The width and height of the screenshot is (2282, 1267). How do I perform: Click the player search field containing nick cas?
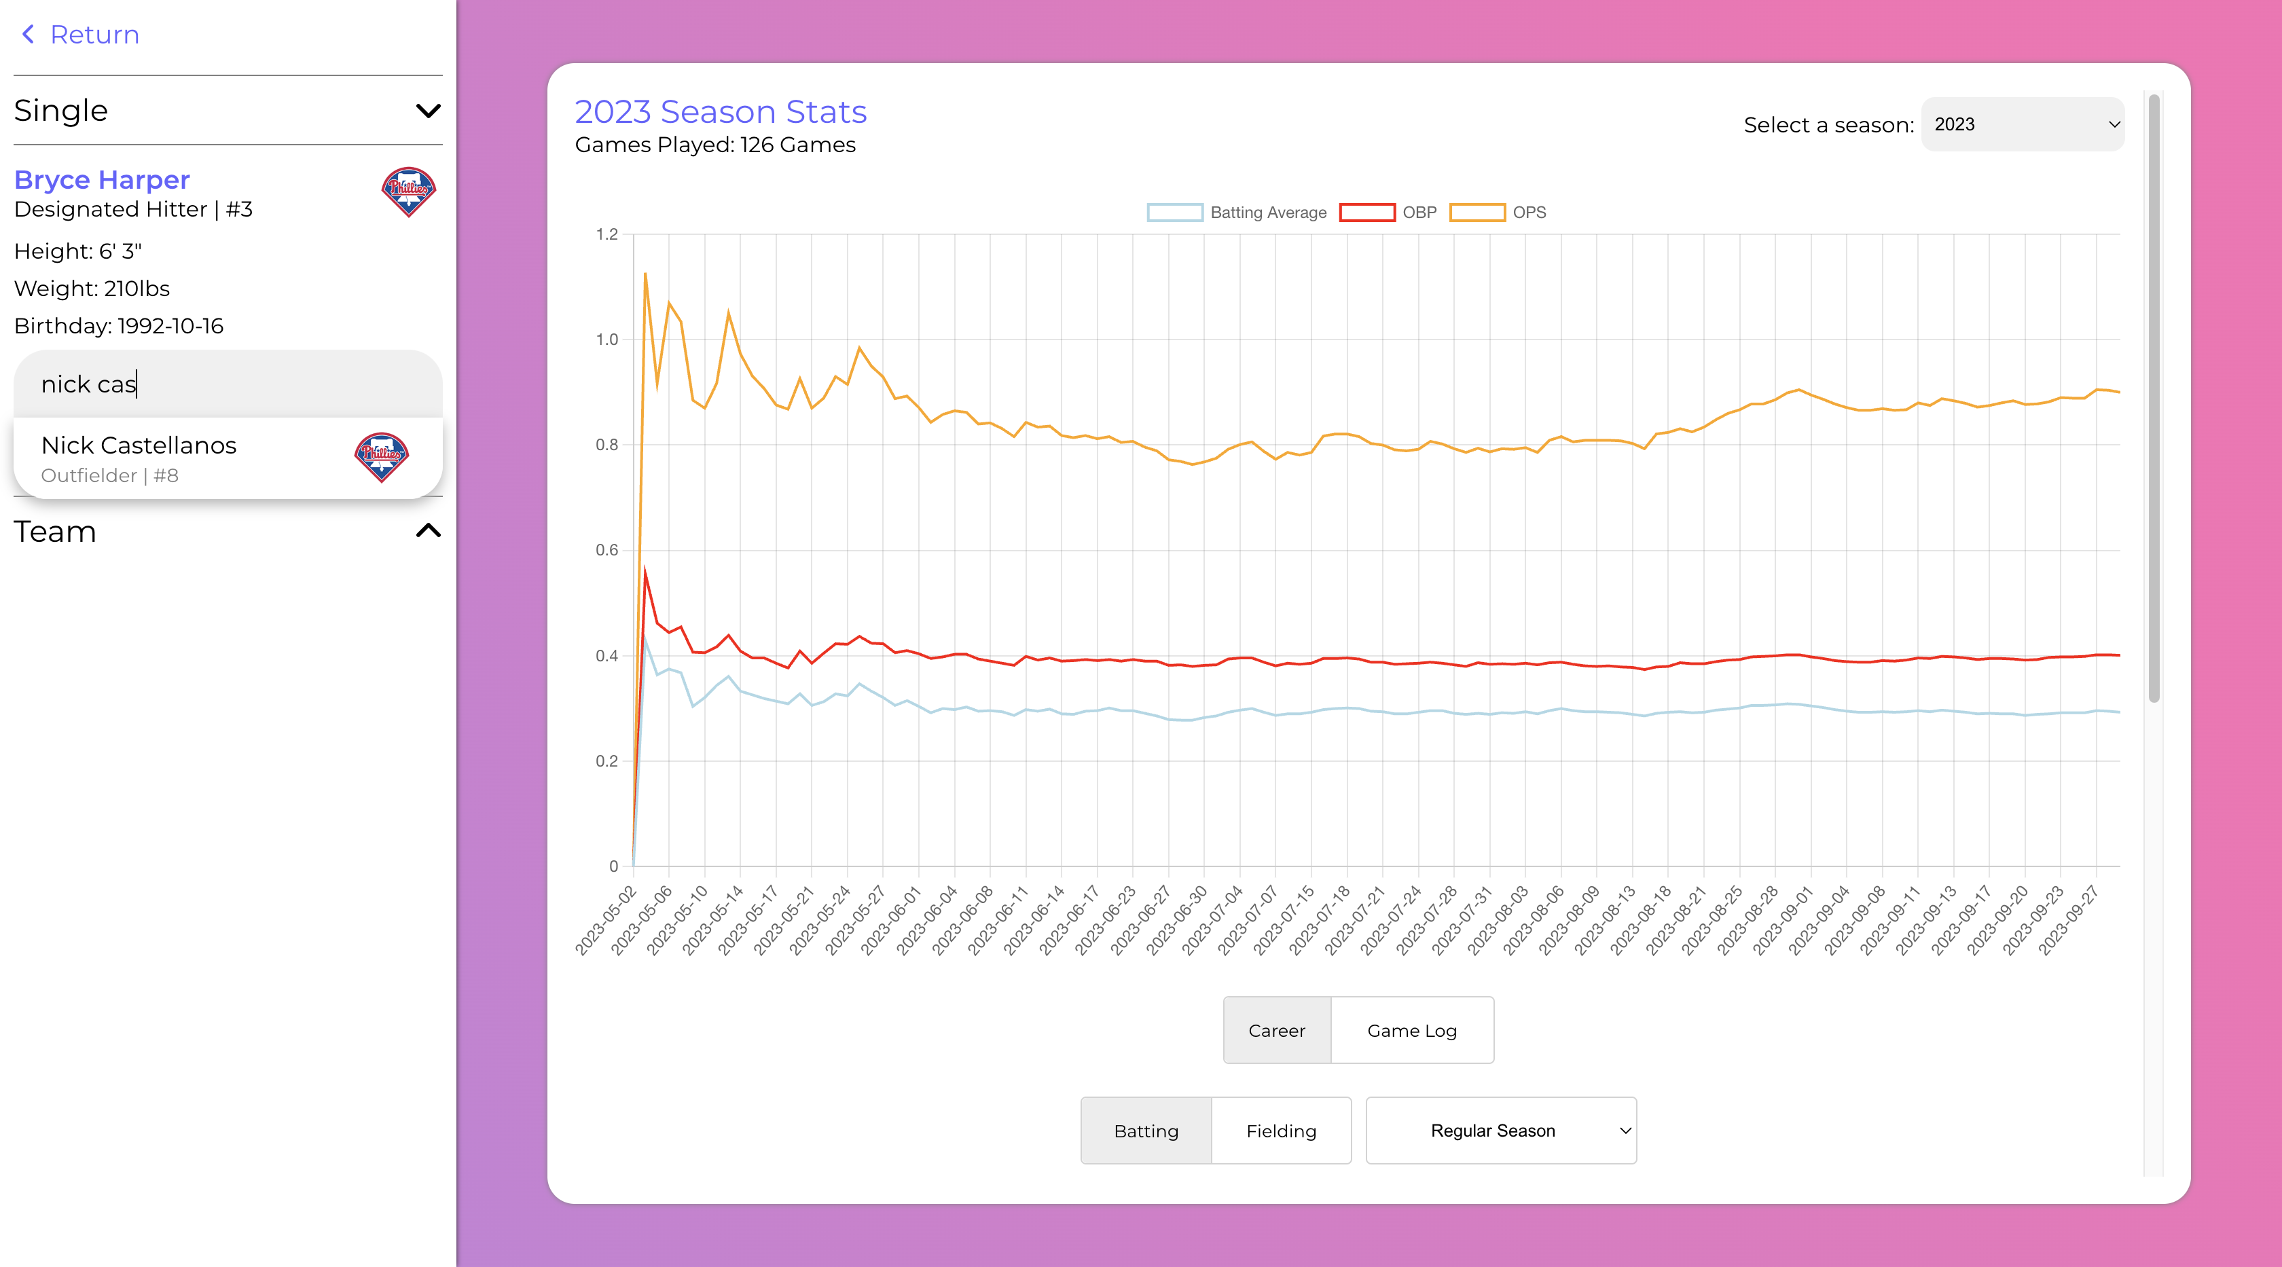click(228, 384)
